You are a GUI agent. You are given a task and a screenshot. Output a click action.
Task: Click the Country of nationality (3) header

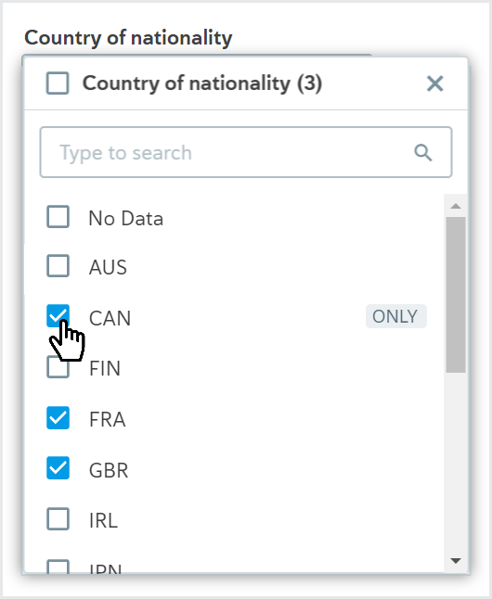(x=202, y=83)
